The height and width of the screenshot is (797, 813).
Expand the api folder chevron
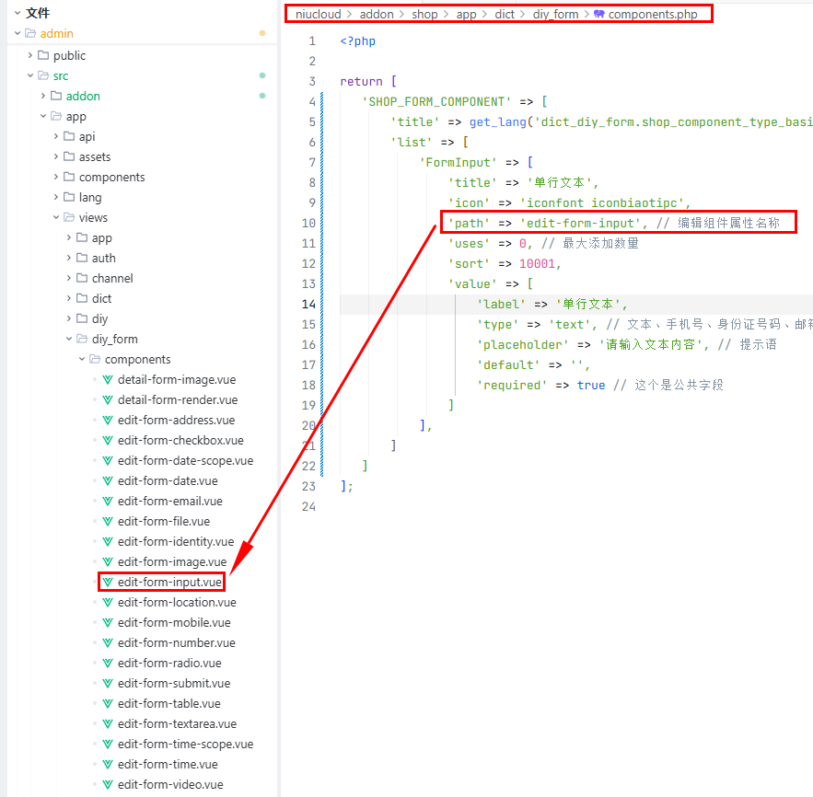pos(55,137)
